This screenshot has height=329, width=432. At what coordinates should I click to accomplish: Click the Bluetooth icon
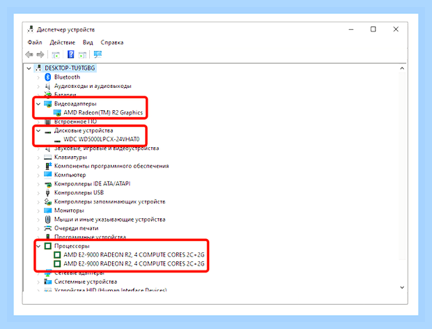[x=47, y=77]
